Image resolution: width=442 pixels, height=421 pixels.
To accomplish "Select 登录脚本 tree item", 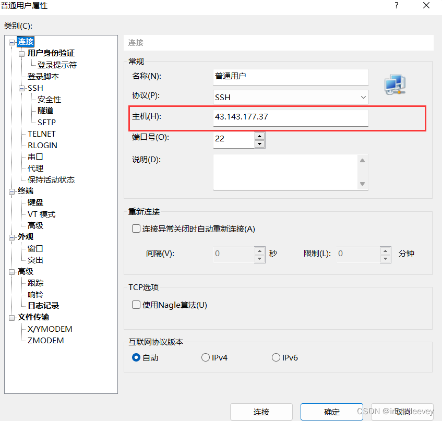I will (x=43, y=76).
